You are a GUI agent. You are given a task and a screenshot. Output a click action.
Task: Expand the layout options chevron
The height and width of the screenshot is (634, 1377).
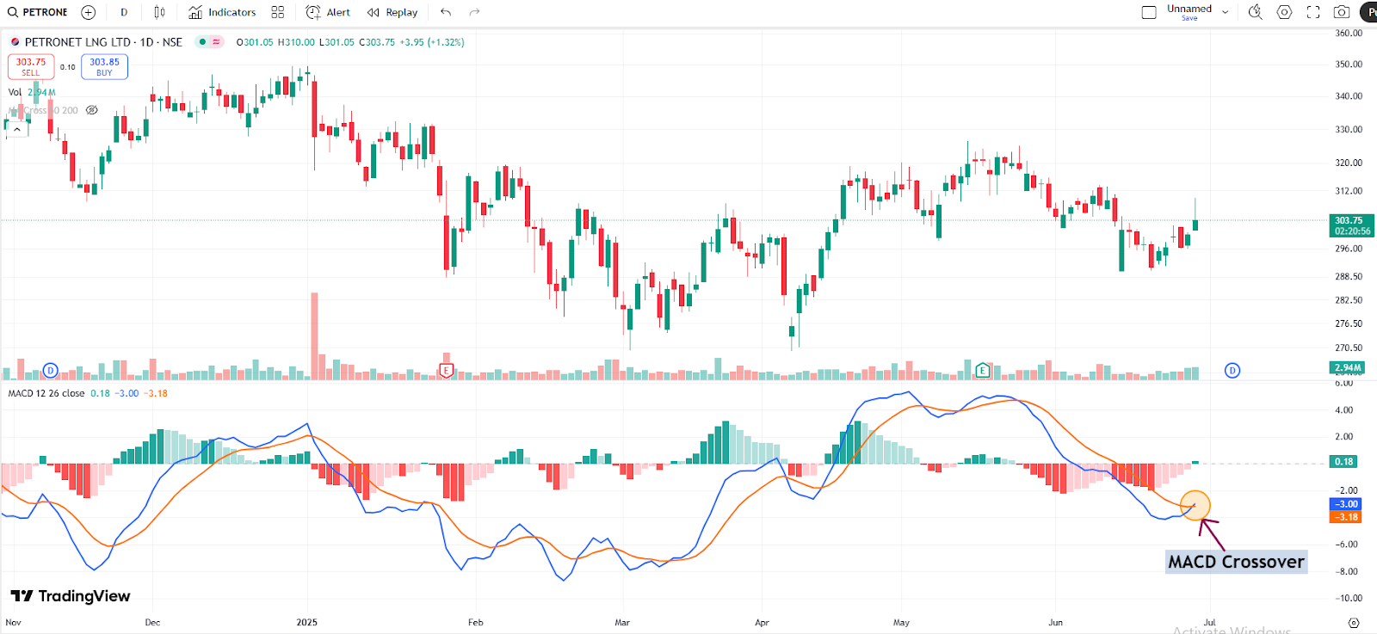1225,12
